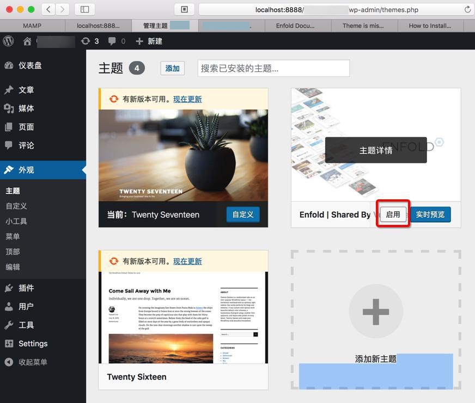Switch to localhost:888... browser tab

pos(98,26)
